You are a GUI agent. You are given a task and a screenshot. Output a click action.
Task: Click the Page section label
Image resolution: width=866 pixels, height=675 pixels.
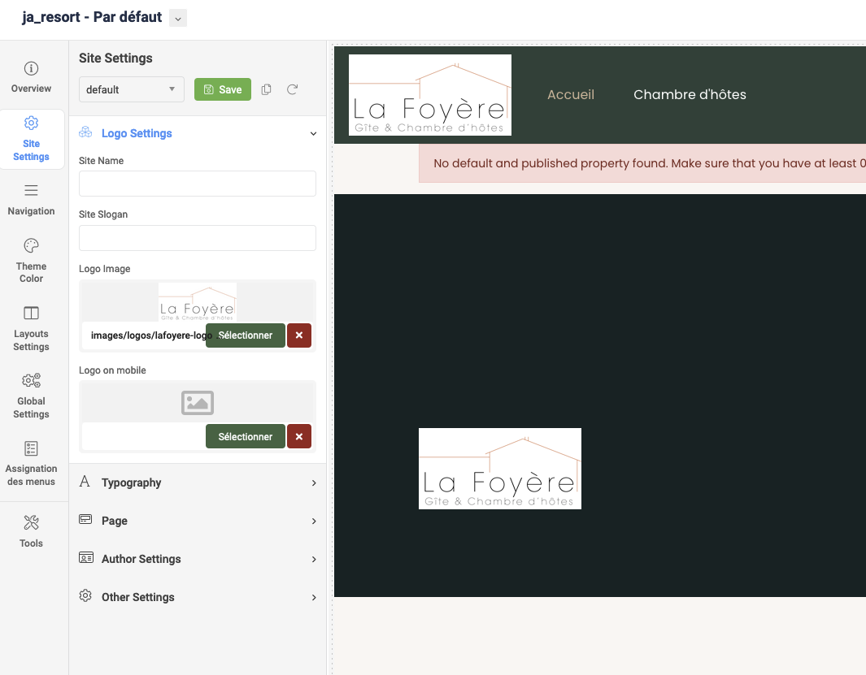[115, 521]
